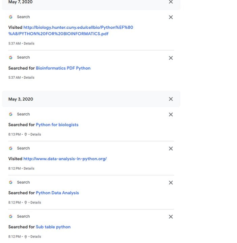
Task: Show Details for 'Python for biologists' at 8:13 PM
Action: pyautogui.click(x=35, y=134)
